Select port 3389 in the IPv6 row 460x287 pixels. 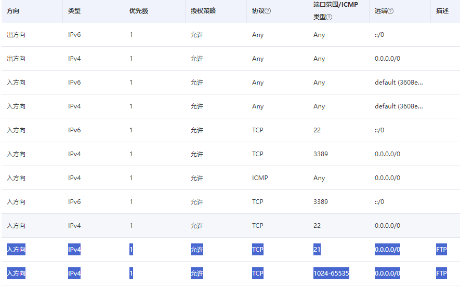[321, 202]
